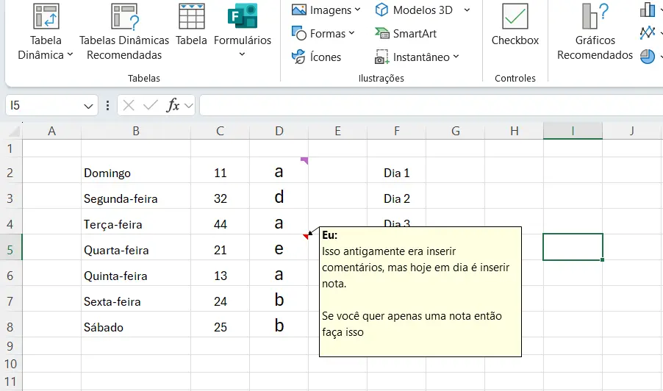Screen dimensions: 663x391
Task: Insert a SmartArt graphic
Action: pos(406,33)
